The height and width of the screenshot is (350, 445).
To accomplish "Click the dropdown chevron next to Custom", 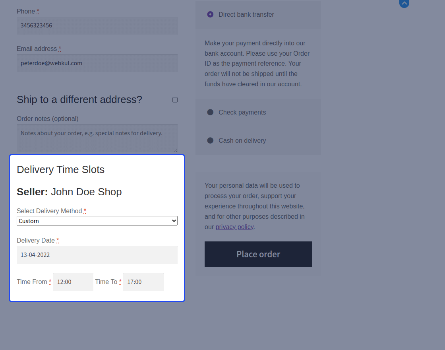I will coord(174,221).
